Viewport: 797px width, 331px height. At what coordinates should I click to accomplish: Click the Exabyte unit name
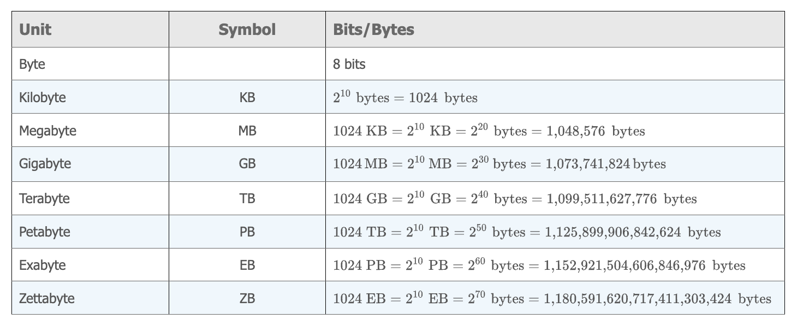[43, 265]
